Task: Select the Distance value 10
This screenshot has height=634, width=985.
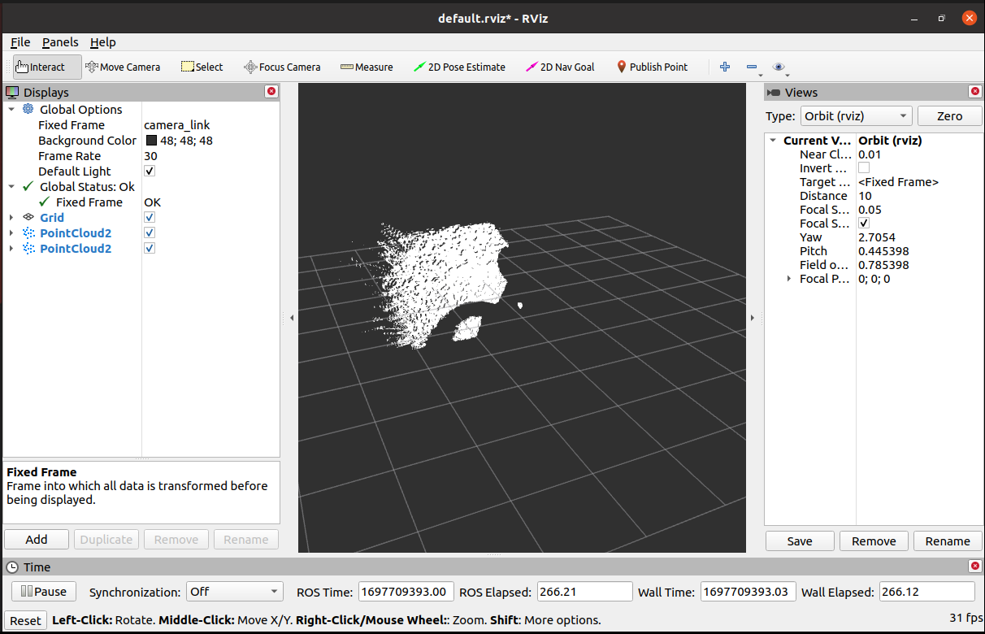Action: click(865, 195)
